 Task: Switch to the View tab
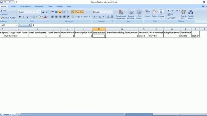click(x=69, y=6)
